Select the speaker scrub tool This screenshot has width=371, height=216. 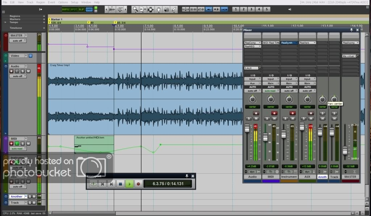coord(166,9)
